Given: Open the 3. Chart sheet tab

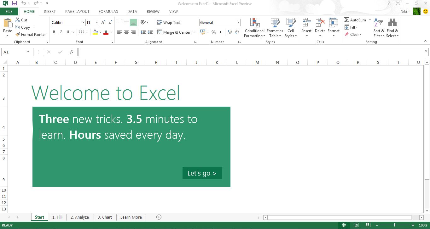Looking at the screenshot, I should [x=105, y=217].
